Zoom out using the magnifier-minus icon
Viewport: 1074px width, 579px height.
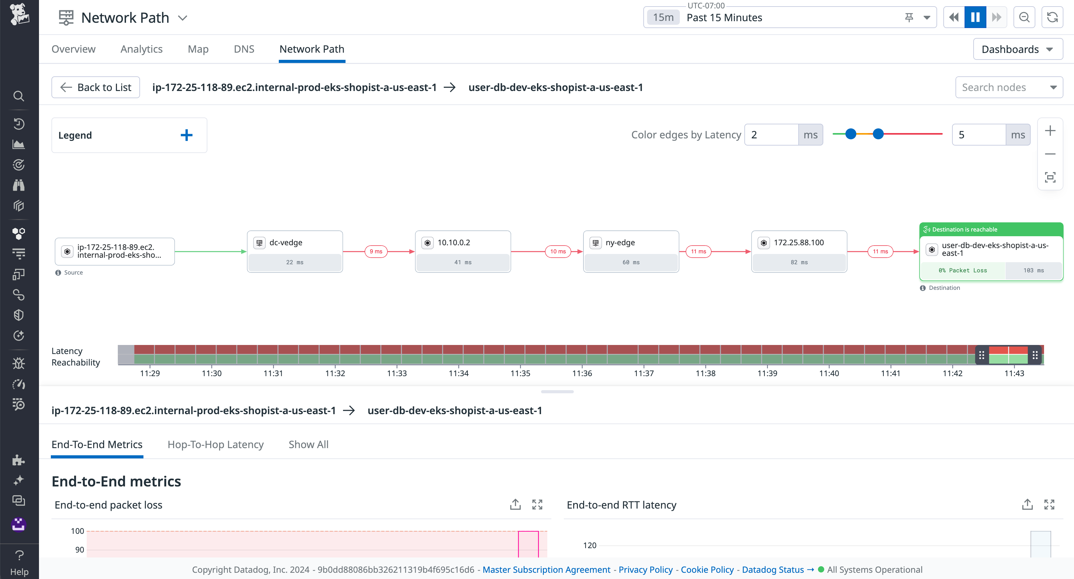1024,17
